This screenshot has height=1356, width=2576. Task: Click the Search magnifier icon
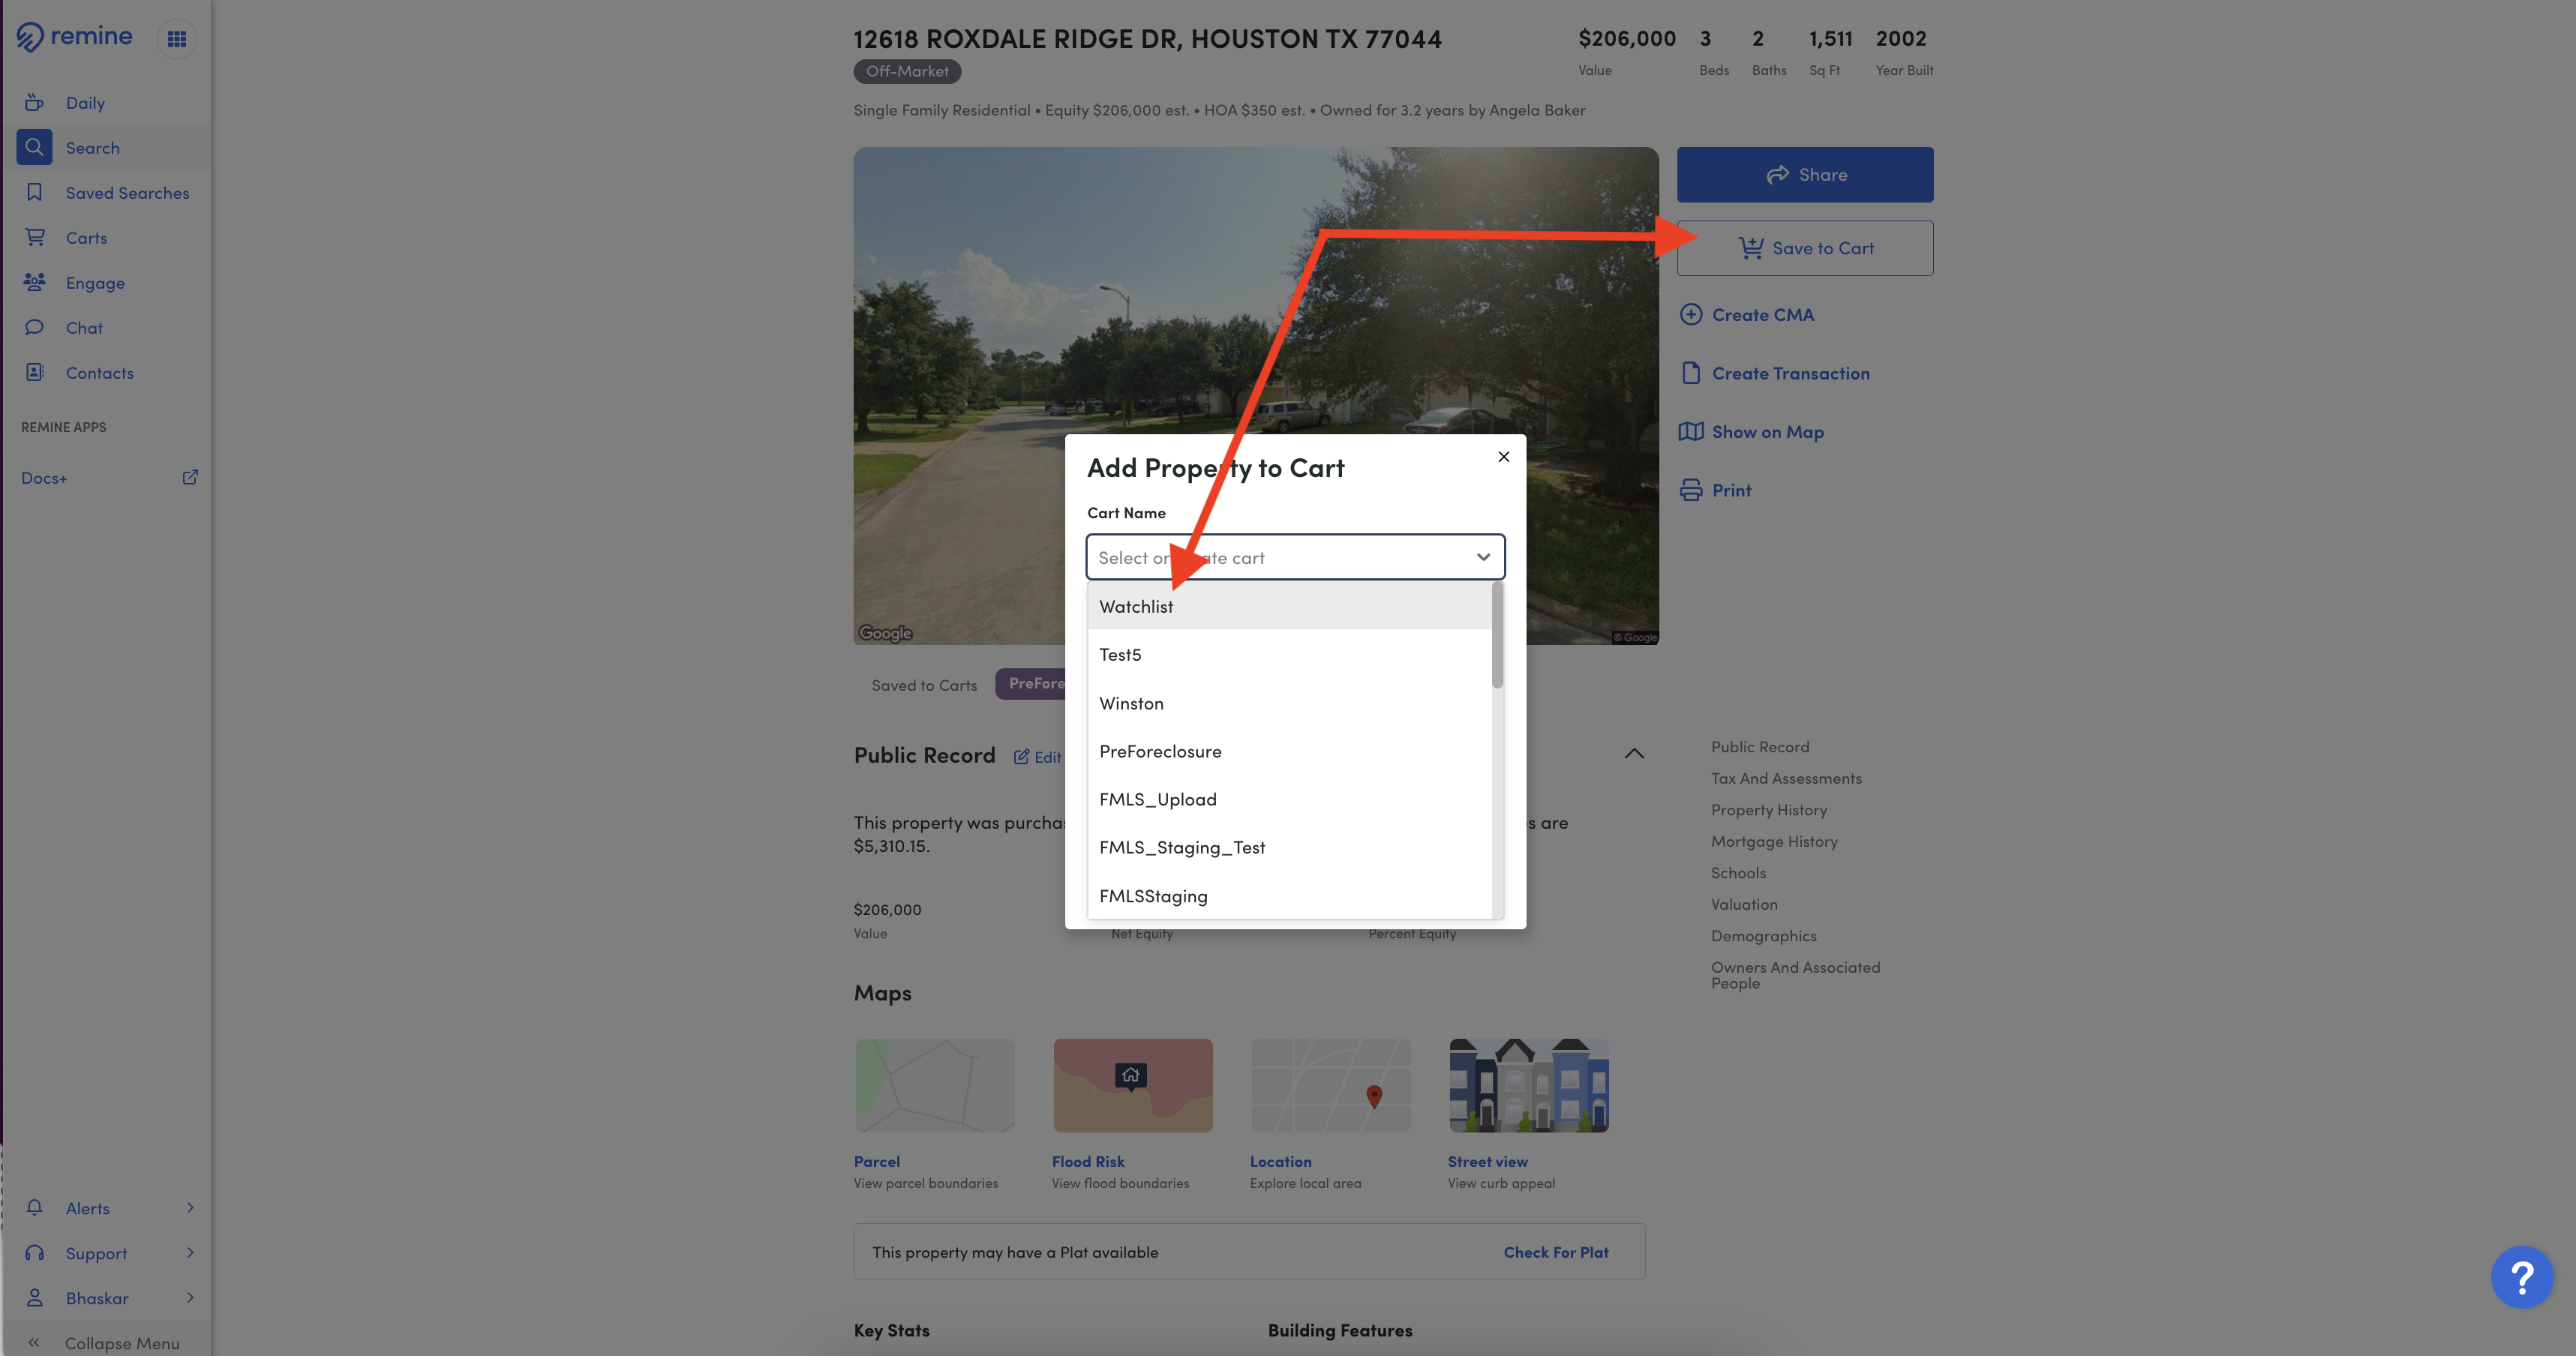tap(34, 147)
